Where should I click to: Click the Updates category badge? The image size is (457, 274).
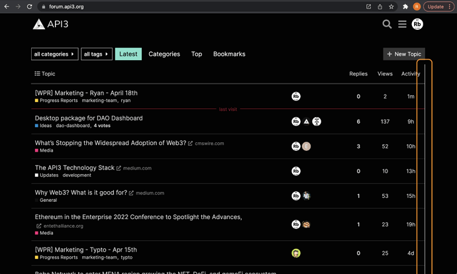46,175
